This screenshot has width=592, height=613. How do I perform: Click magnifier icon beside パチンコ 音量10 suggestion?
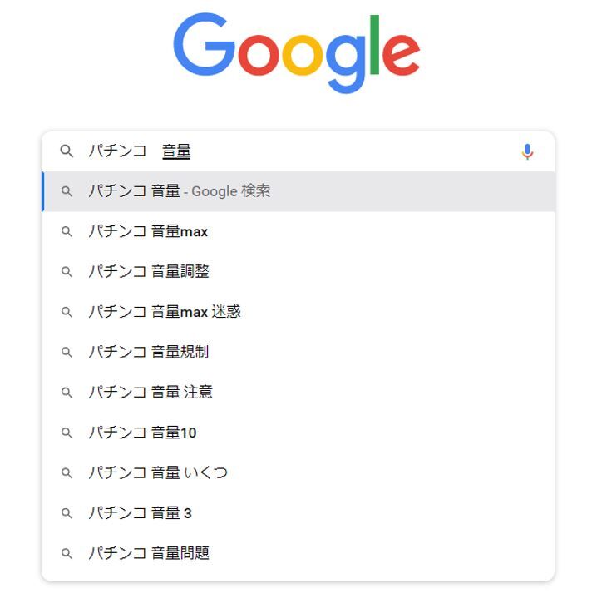pos(67,433)
